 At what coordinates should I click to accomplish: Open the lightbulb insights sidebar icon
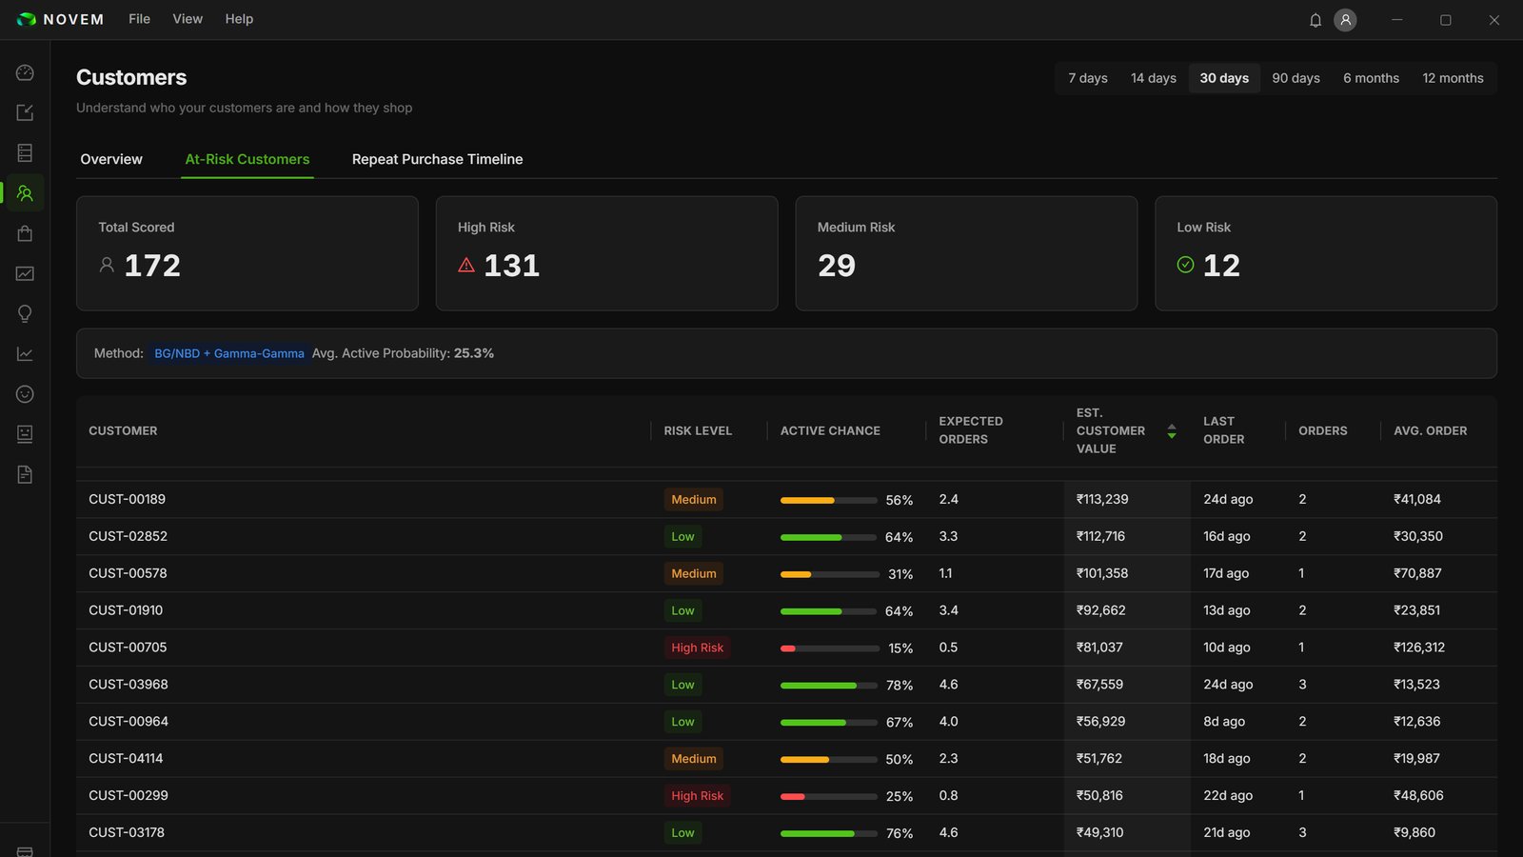pos(25,313)
